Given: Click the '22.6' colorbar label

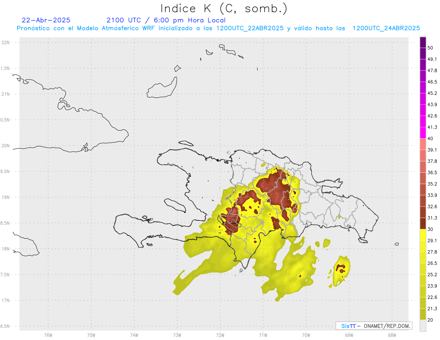Looking at the screenshot, I should click(x=432, y=297).
